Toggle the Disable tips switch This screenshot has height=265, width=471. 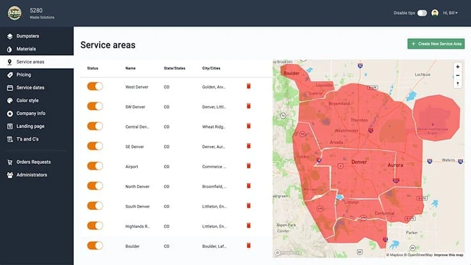coord(422,13)
